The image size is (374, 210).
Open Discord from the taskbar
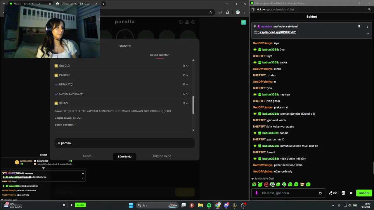click(x=226, y=205)
